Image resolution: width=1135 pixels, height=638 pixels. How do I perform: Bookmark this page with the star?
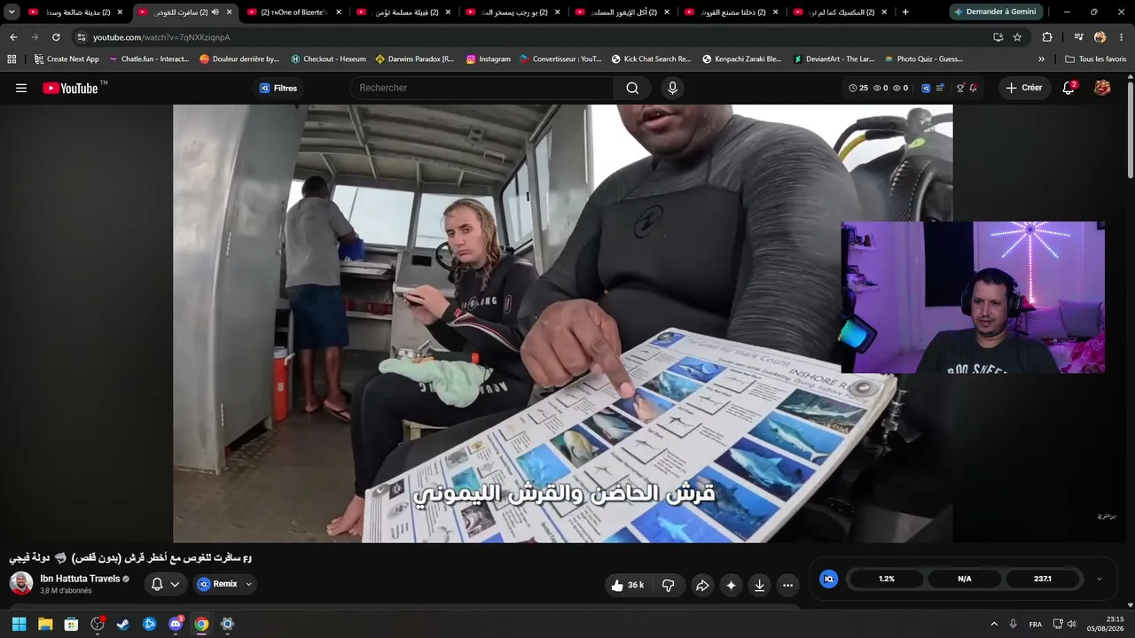point(1017,37)
